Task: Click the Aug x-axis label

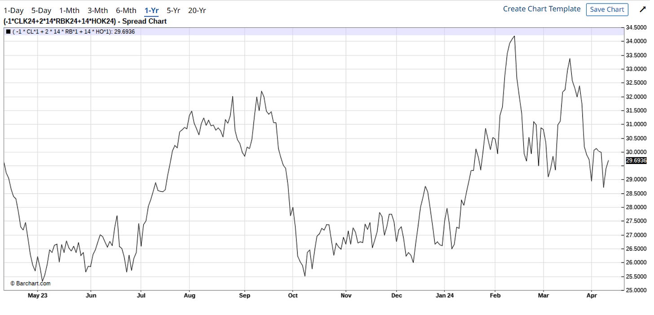Action: (190, 295)
